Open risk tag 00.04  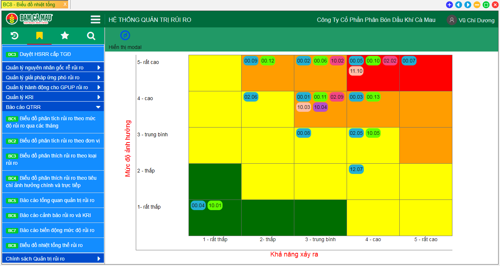click(x=198, y=205)
